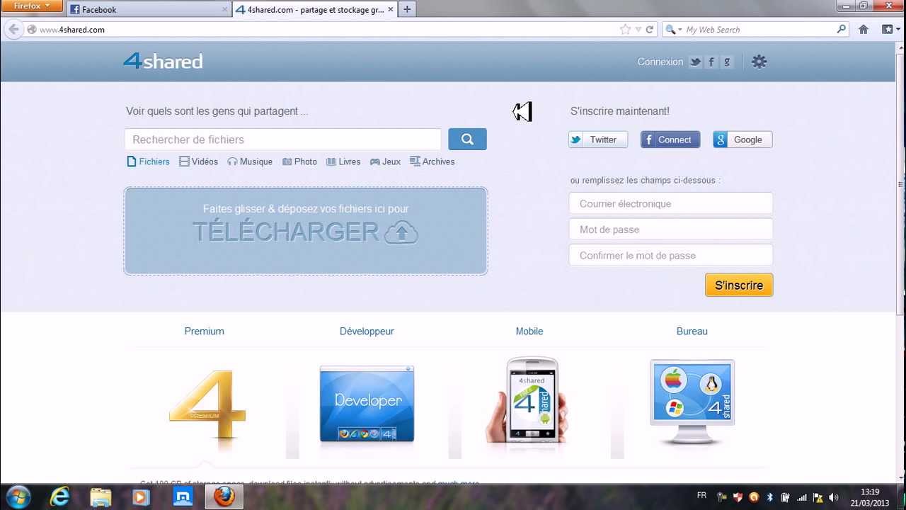Launch Internet Explorer from taskbar
This screenshot has width=906, height=510.
pos(59,497)
